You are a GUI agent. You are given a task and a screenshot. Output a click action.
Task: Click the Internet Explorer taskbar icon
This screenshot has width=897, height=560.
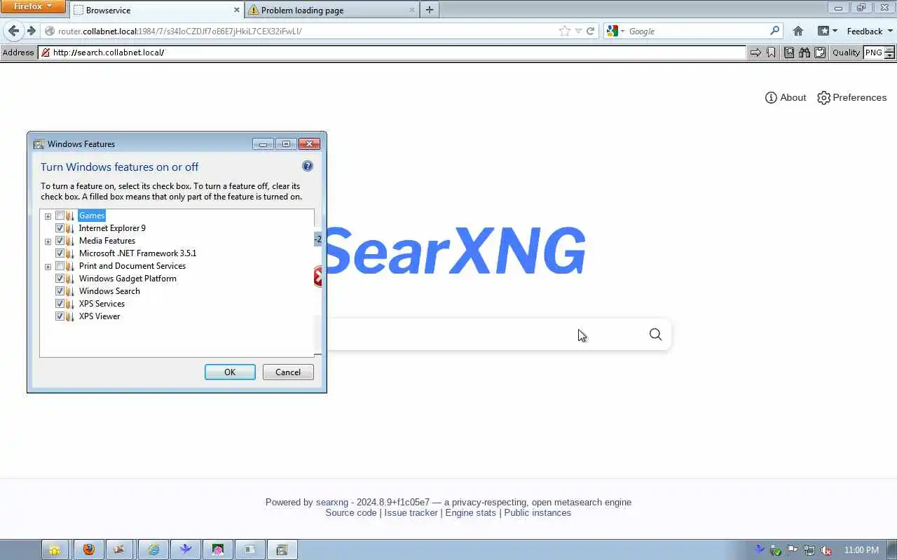153,550
